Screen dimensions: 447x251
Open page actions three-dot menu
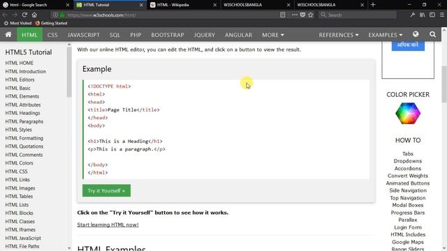(x=294, y=15)
